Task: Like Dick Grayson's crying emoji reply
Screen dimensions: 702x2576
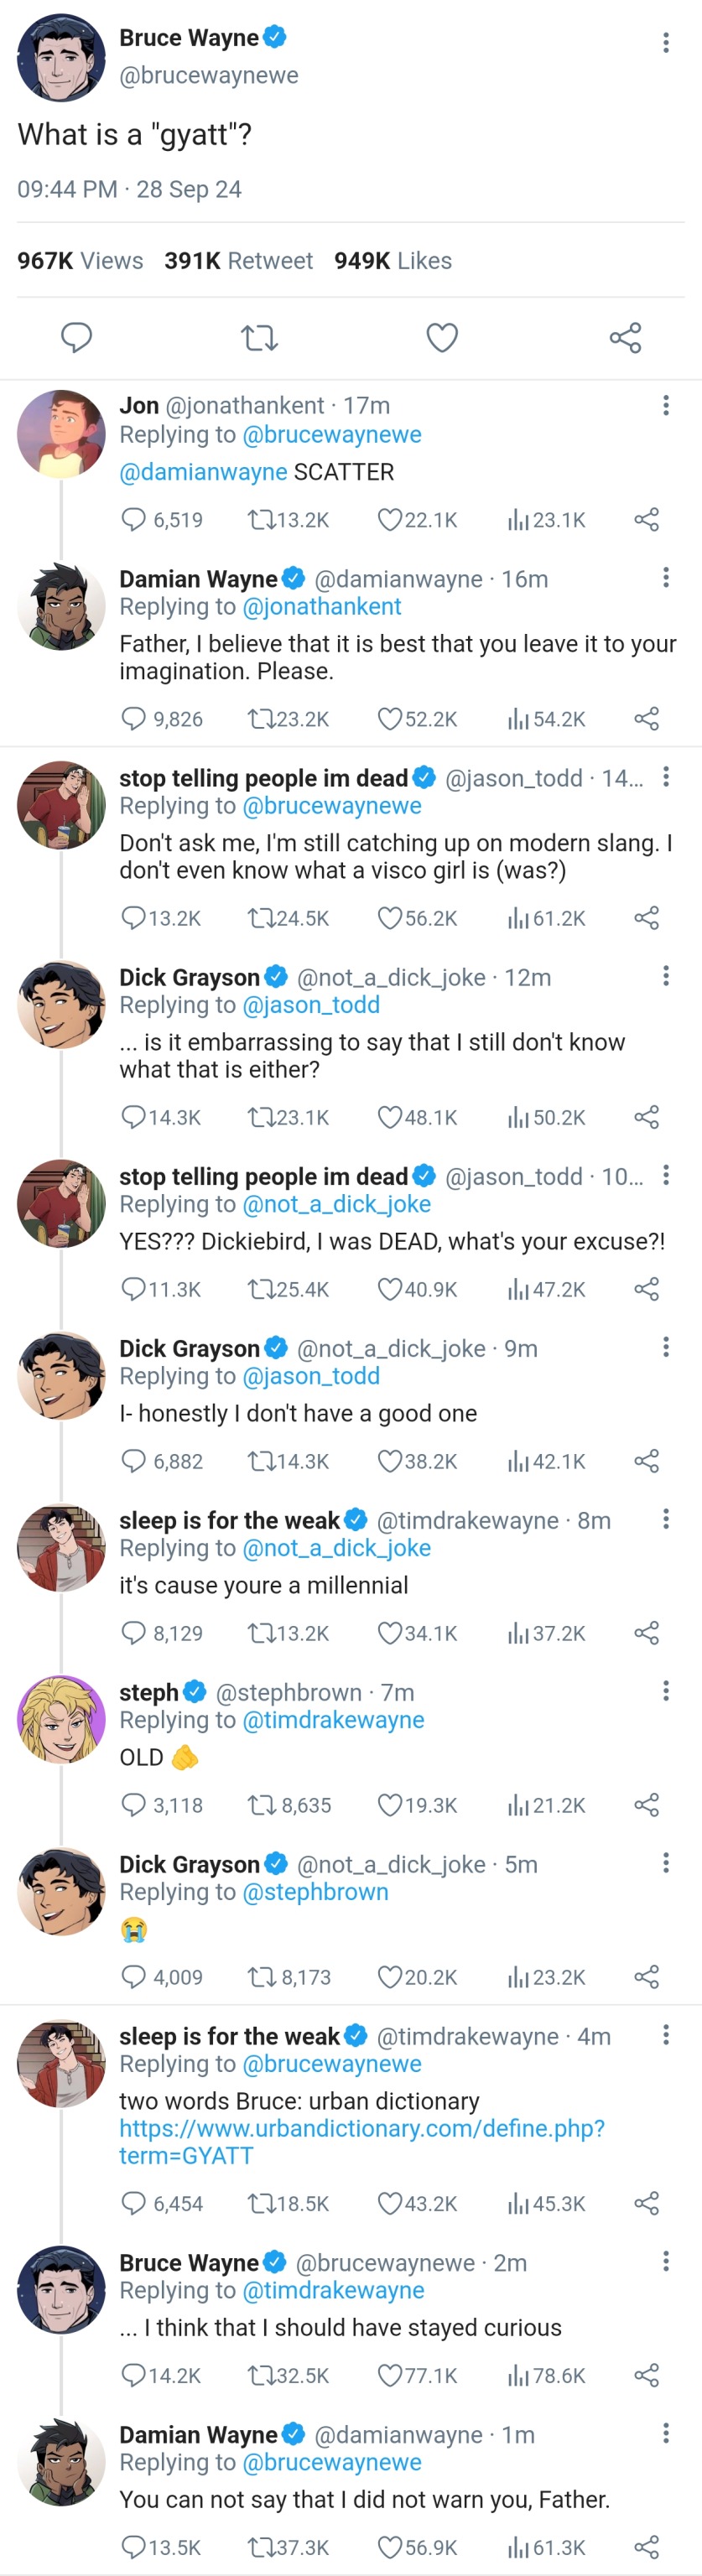Action: tap(390, 1977)
